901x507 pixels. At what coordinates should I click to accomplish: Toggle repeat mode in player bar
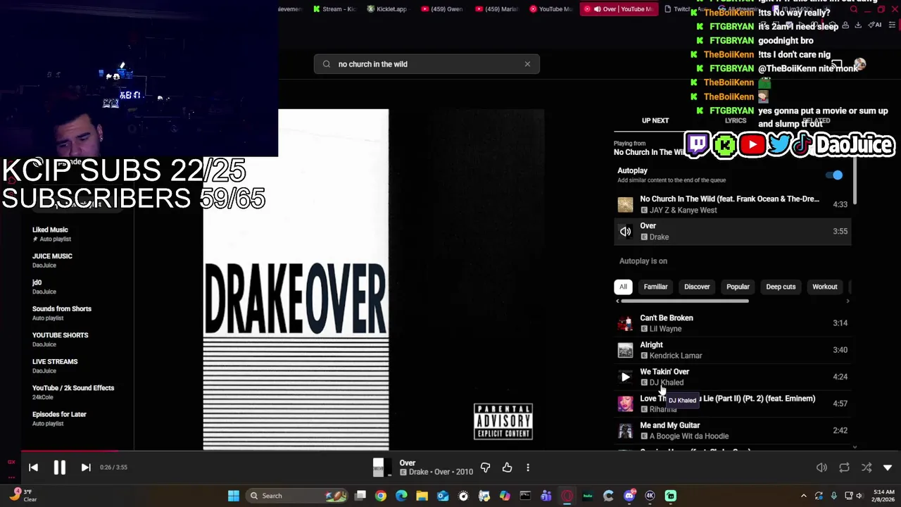(x=844, y=468)
